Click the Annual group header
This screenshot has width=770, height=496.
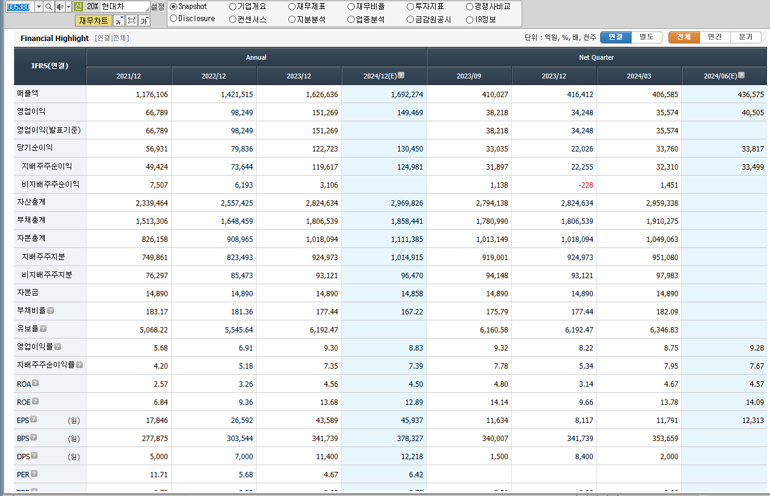click(256, 57)
